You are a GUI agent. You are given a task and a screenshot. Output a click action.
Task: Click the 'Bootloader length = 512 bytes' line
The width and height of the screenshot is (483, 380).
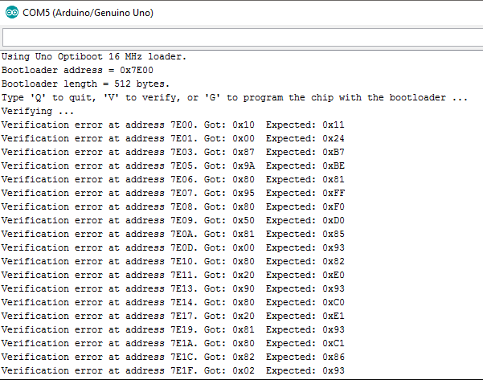coord(85,84)
